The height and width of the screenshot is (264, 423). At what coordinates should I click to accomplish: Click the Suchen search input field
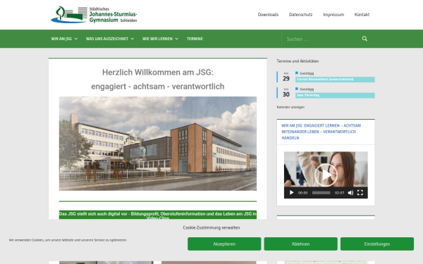(x=322, y=39)
